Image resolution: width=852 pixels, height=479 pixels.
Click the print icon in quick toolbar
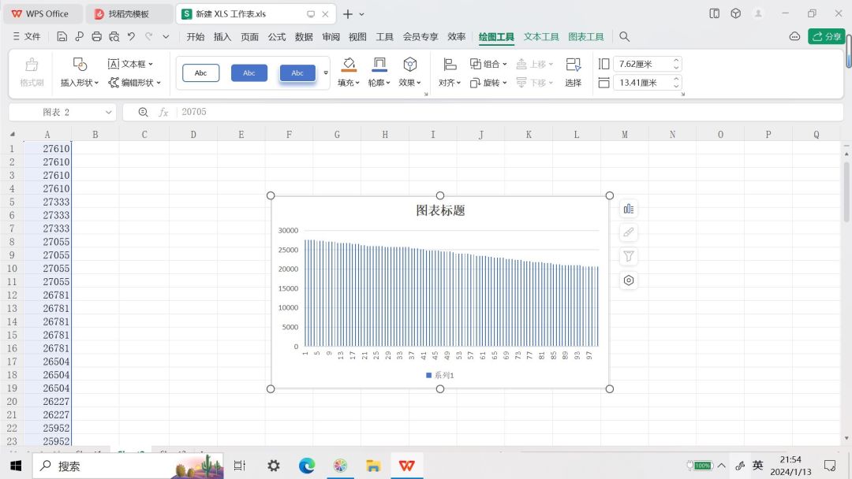pyautogui.click(x=96, y=37)
